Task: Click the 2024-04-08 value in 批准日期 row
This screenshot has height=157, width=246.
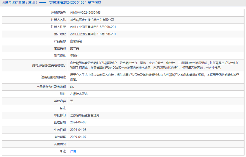Action: (x=78, y=122)
